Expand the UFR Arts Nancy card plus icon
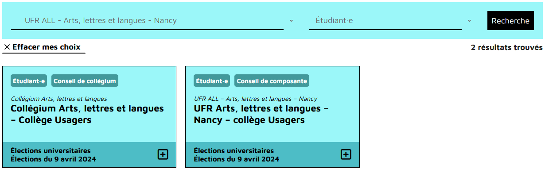The height and width of the screenshot is (169, 545). (346, 154)
